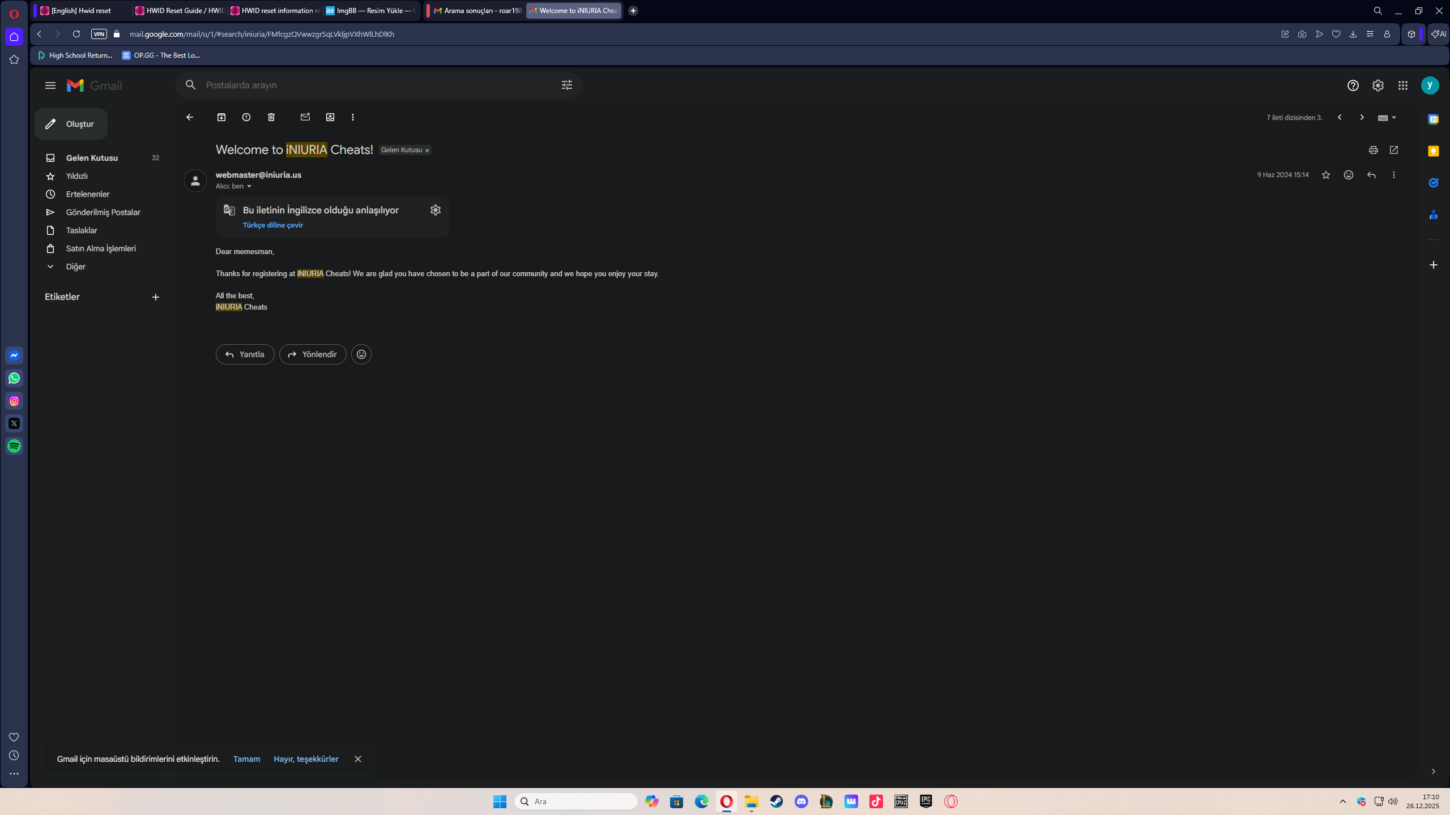Archive this email
The image size is (1450, 815).
tap(221, 117)
